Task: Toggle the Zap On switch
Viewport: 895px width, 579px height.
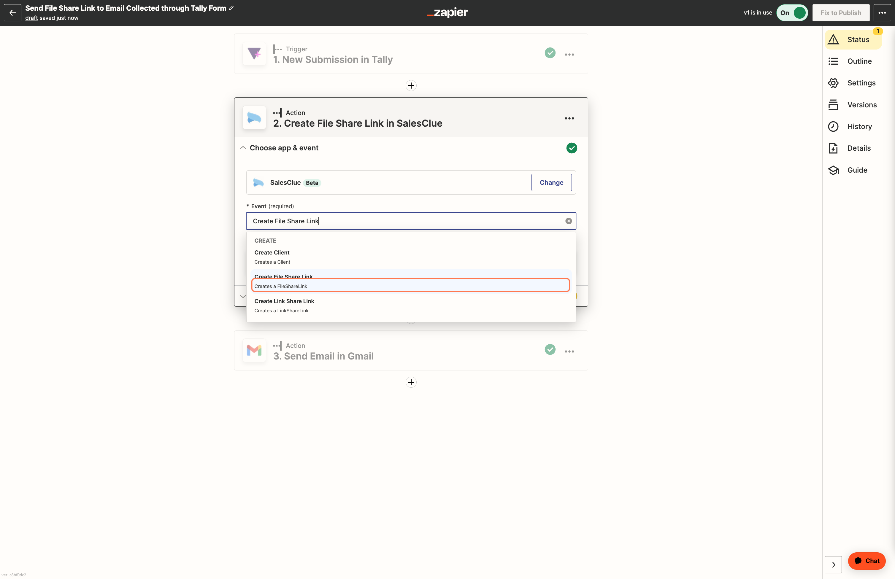Action: [792, 13]
